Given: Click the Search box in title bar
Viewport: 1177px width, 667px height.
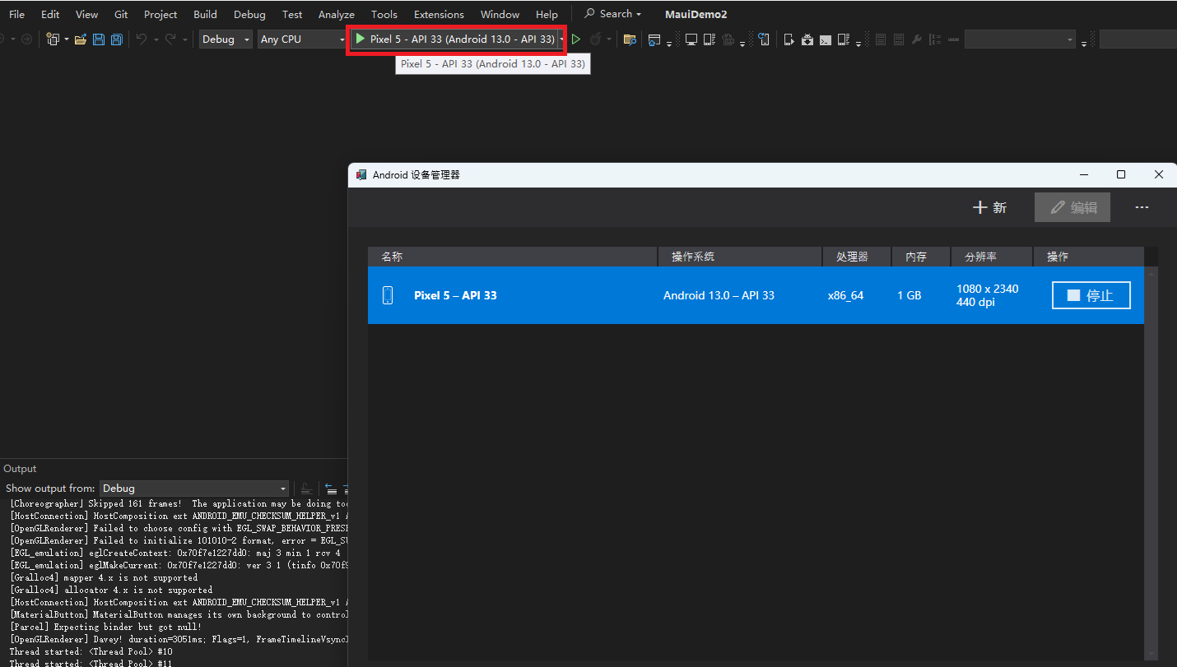Looking at the screenshot, I should [x=612, y=14].
